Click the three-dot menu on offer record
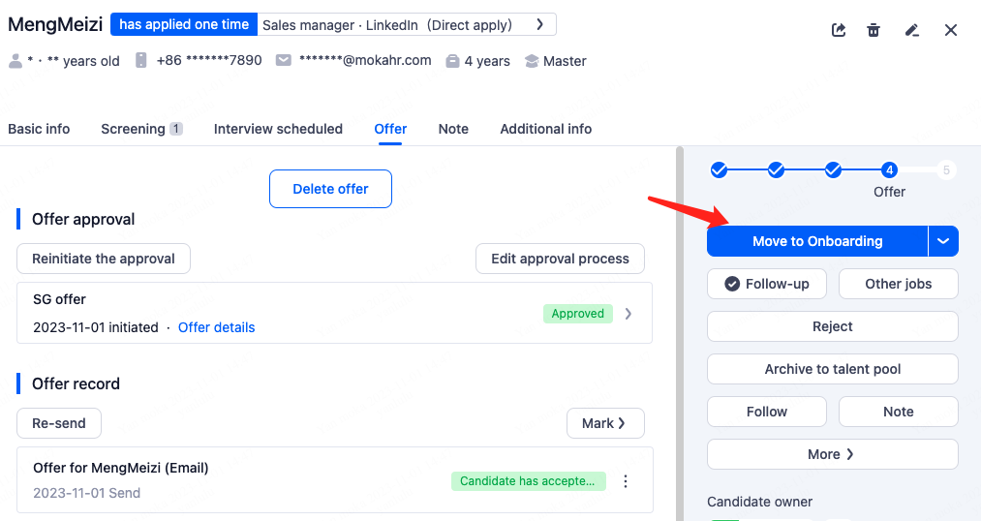 (626, 481)
